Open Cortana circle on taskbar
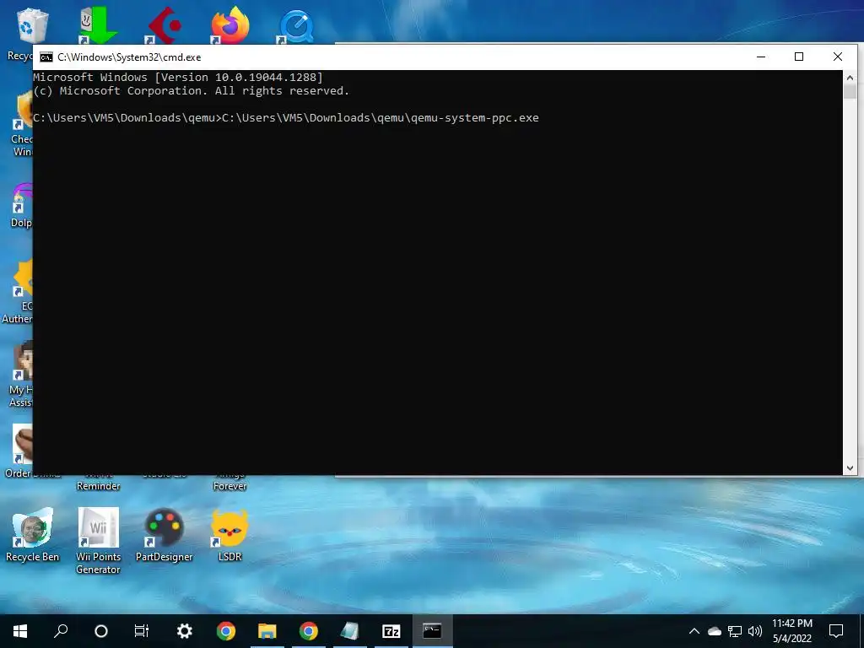This screenshot has width=864, height=648. point(101,631)
